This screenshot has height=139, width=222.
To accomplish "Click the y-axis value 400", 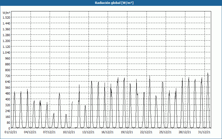I will click(8, 99).
